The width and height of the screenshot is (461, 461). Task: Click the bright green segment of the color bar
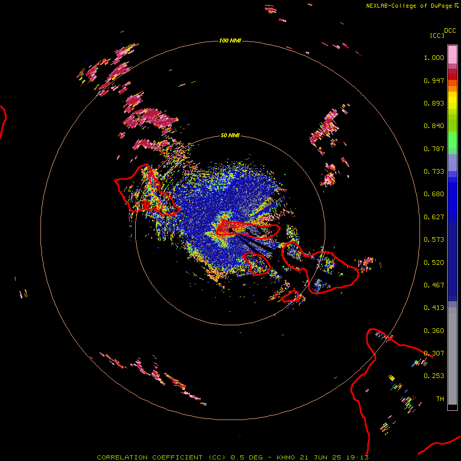pyautogui.click(x=452, y=140)
